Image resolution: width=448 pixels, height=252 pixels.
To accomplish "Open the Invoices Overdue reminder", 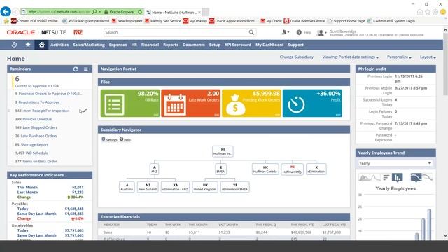I will (34, 119).
